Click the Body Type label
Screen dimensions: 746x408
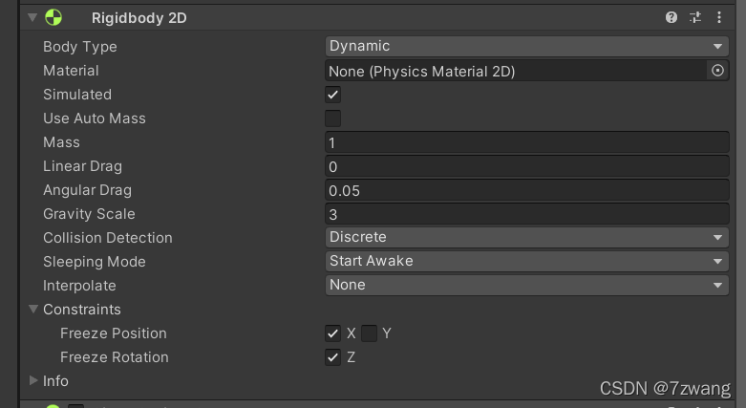(x=80, y=47)
